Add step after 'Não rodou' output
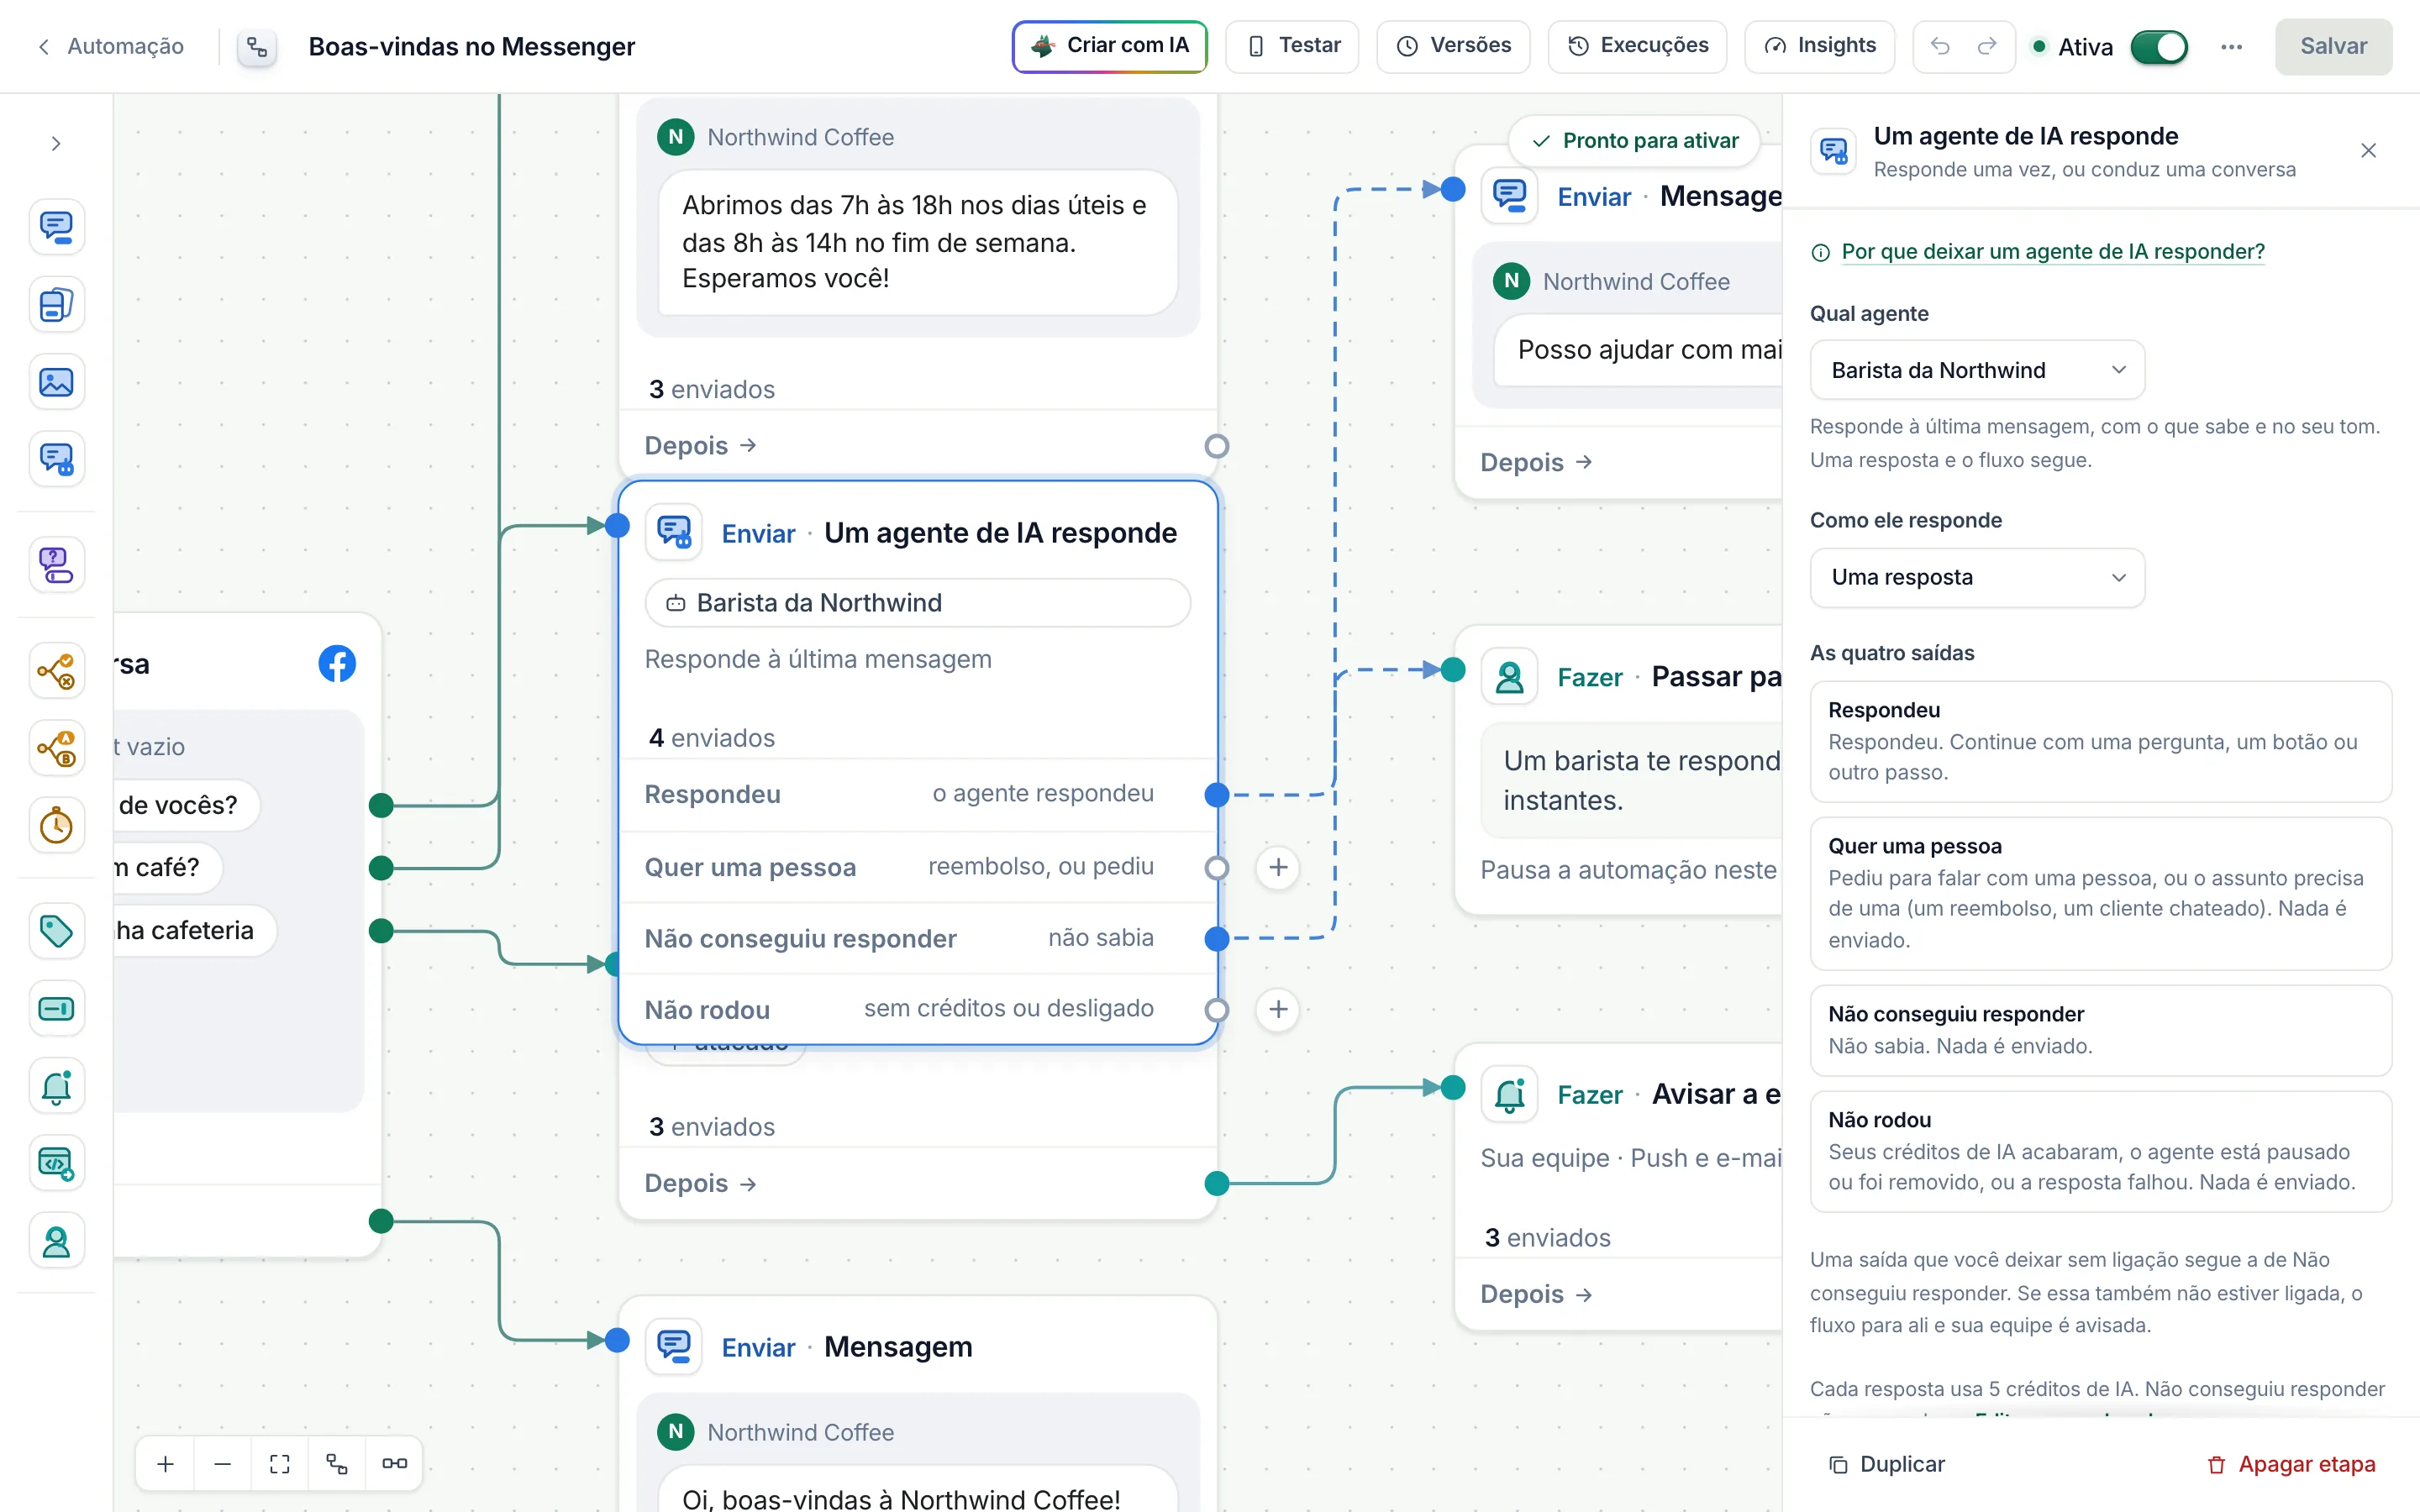Image resolution: width=2420 pixels, height=1512 pixels. click(1278, 1009)
